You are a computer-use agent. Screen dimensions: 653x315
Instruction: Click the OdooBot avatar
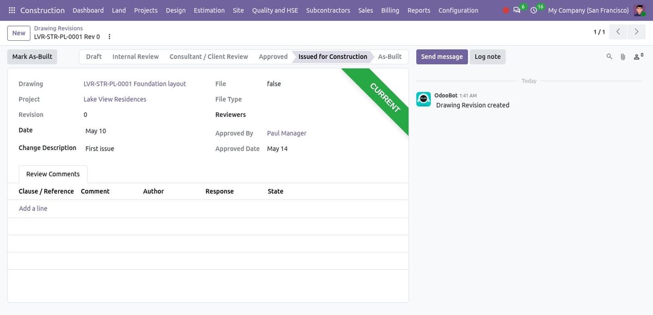(423, 99)
